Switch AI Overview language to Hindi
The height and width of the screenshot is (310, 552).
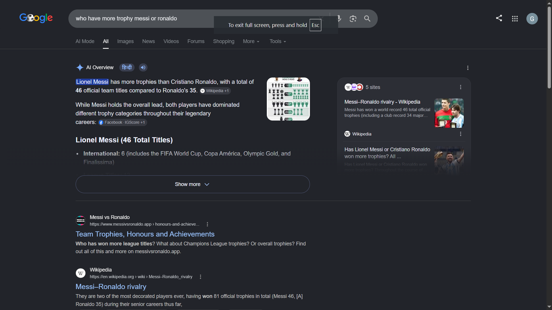tap(127, 67)
